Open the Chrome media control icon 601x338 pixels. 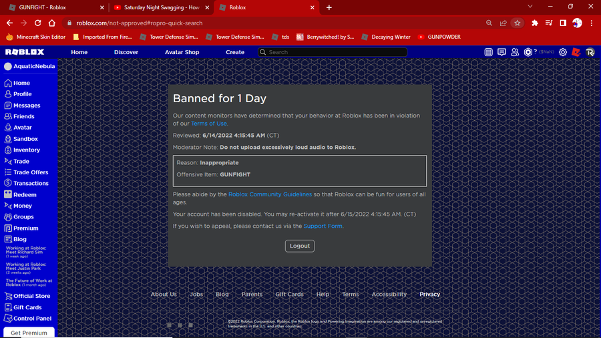pos(549,23)
